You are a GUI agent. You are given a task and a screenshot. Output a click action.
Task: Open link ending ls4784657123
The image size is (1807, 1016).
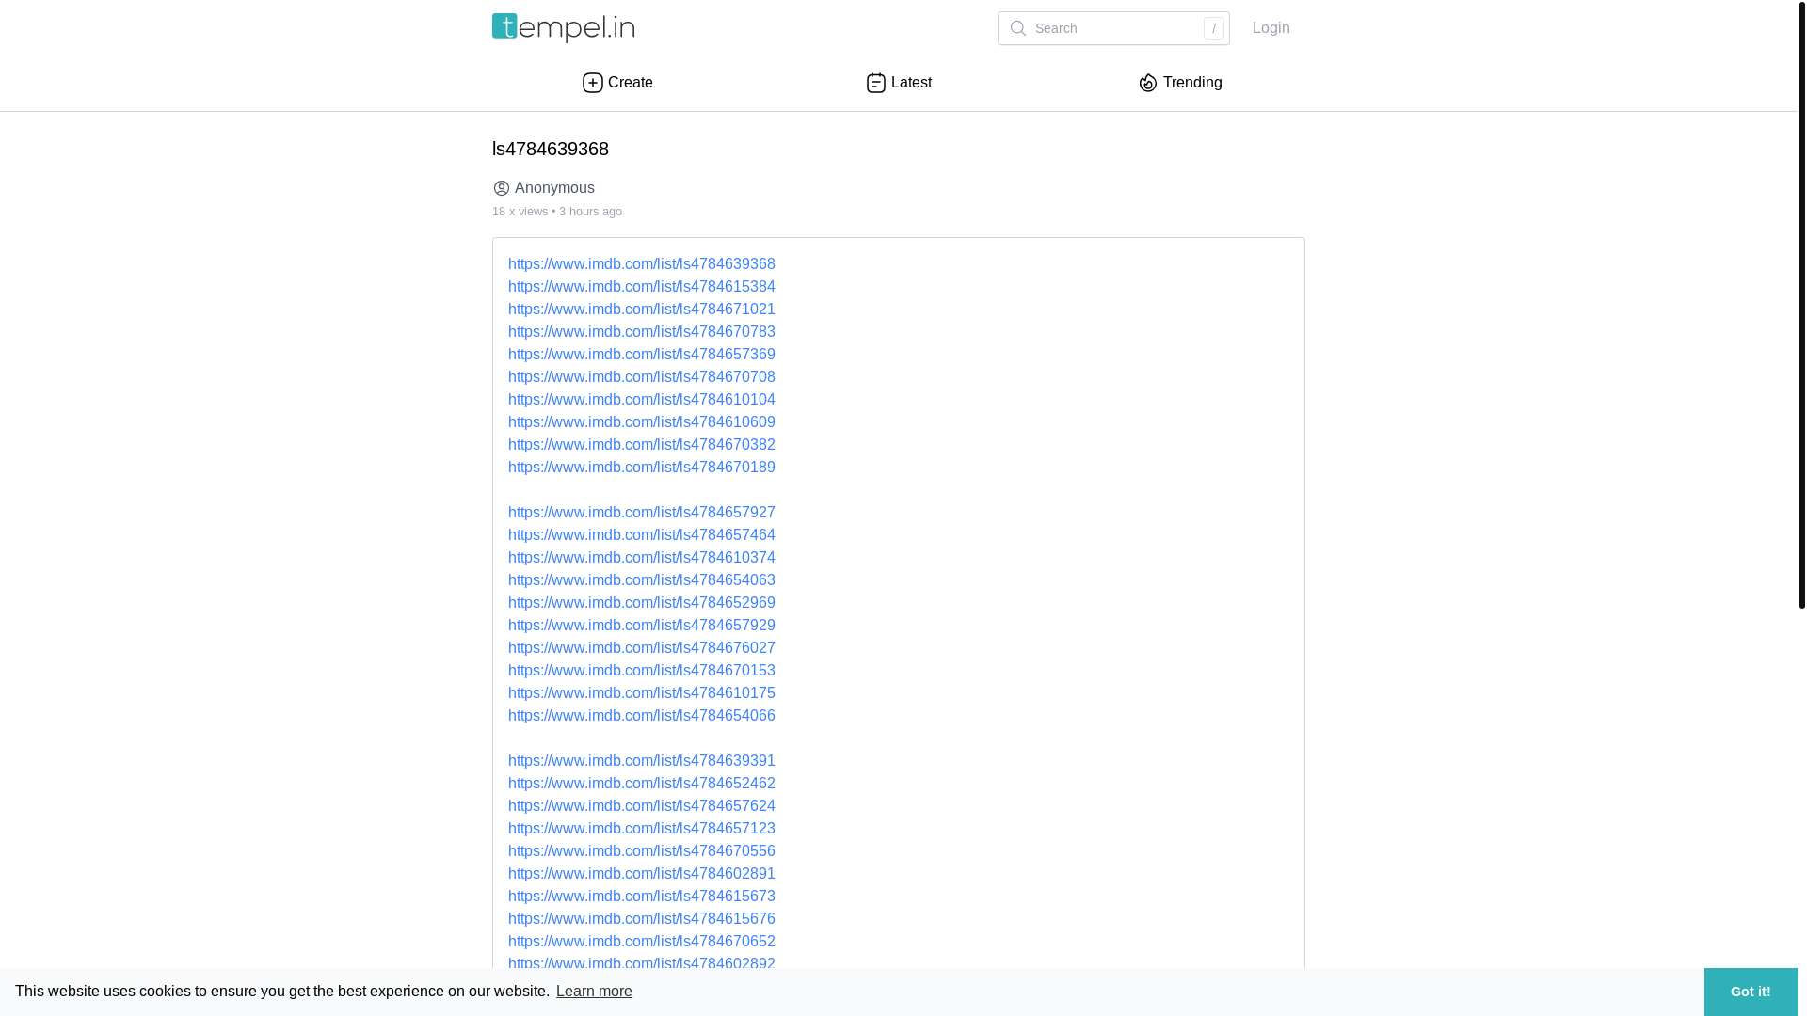(642, 829)
